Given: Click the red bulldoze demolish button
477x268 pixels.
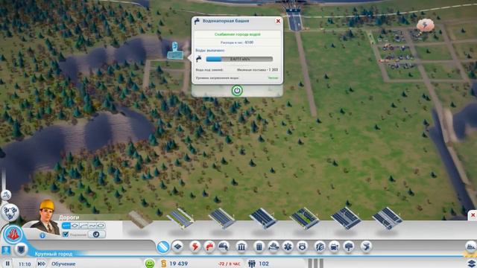Looking at the screenshot, I should (13, 234).
